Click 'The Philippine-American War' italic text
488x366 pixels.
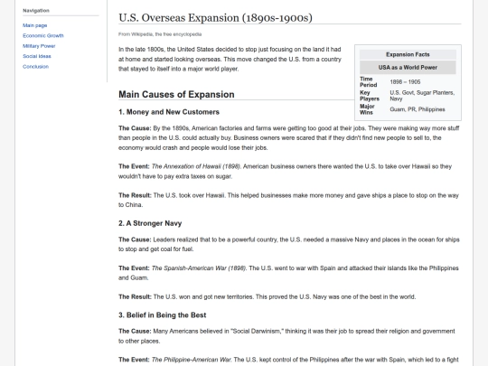(x=191, y=360)
